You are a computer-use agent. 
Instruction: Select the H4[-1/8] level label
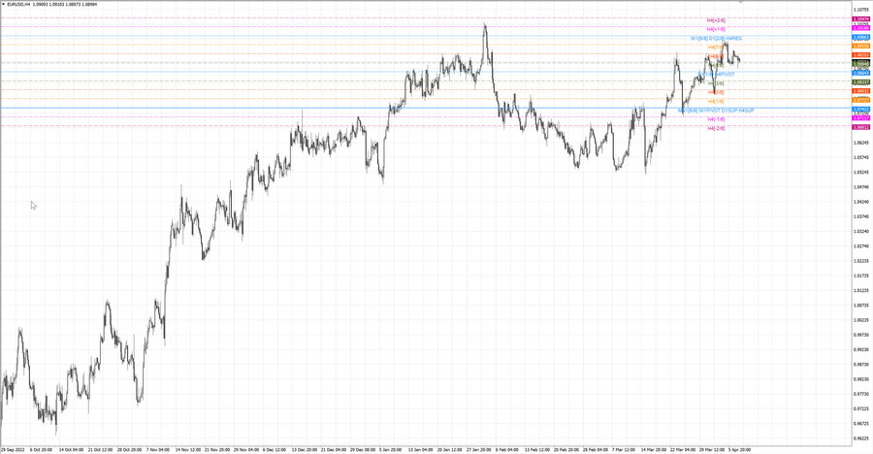[716, 119]
